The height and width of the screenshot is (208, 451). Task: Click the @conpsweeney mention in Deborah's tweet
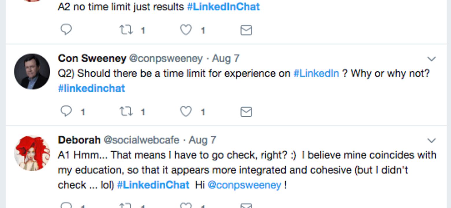point(244,185)
